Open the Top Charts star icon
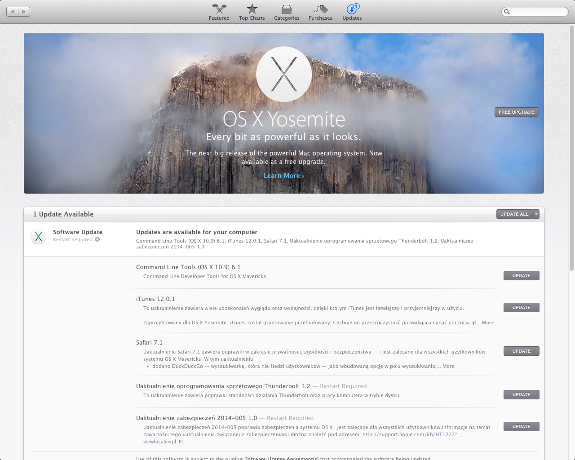 [x=252, y=9]
